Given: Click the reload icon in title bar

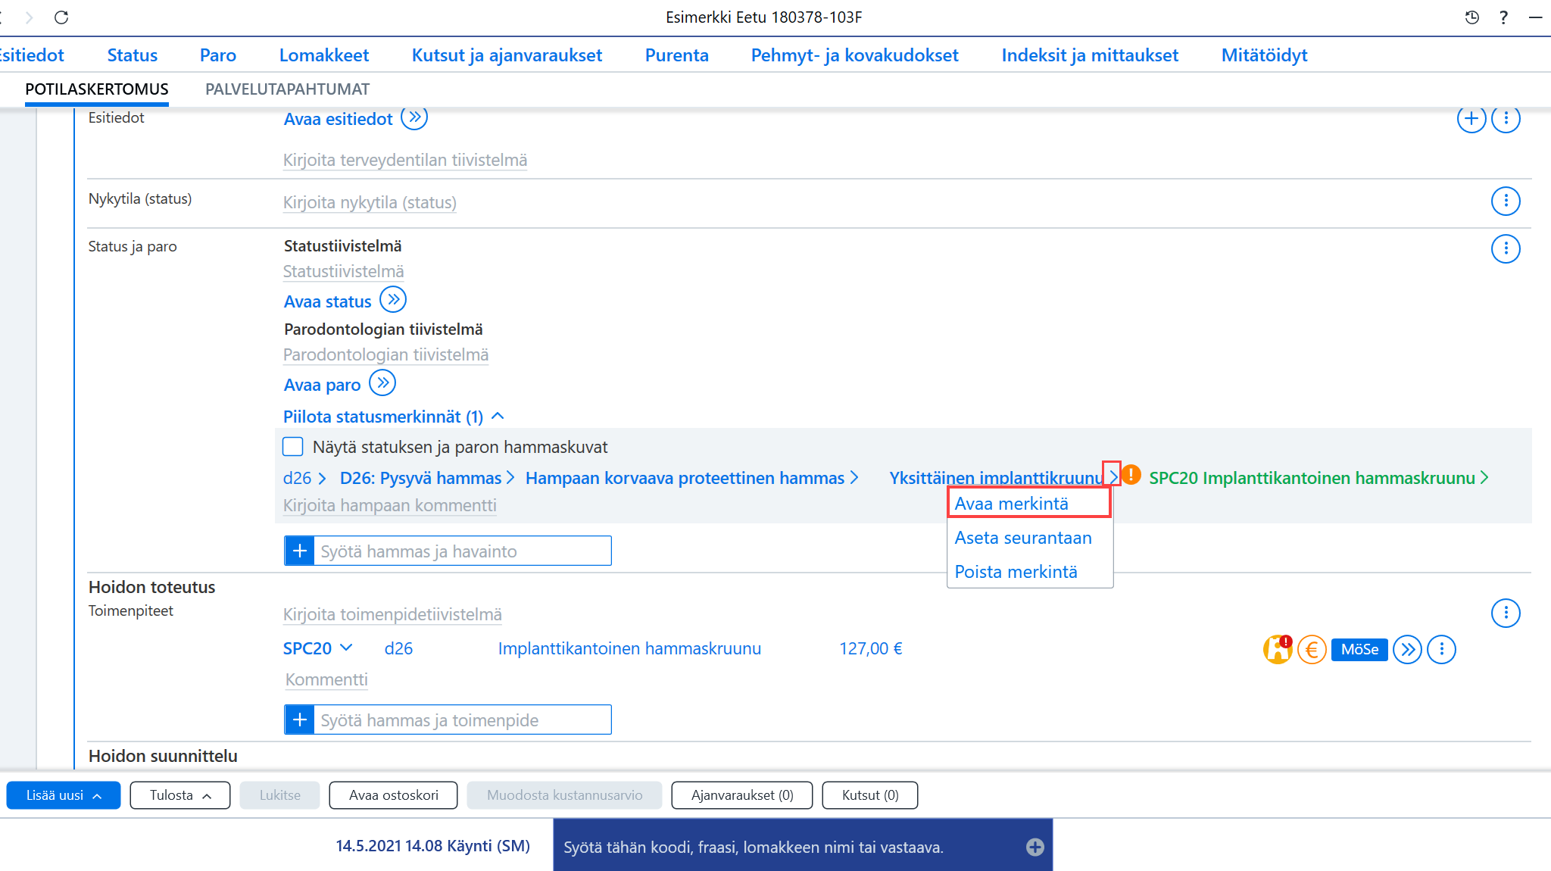Looking at the screenshot, I should pos(61,17).
